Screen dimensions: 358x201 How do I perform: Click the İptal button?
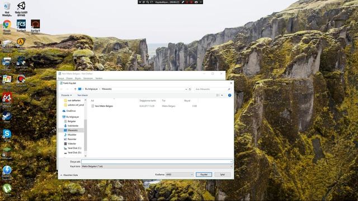(x=223, y=175)
